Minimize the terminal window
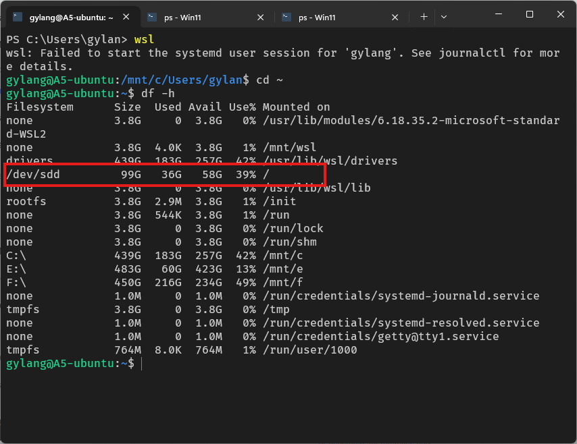 (499, 14)
